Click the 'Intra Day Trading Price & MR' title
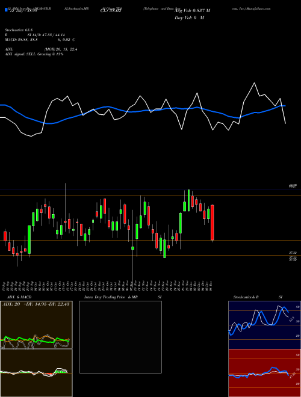301x397 pixels. (x=111, y=297)
